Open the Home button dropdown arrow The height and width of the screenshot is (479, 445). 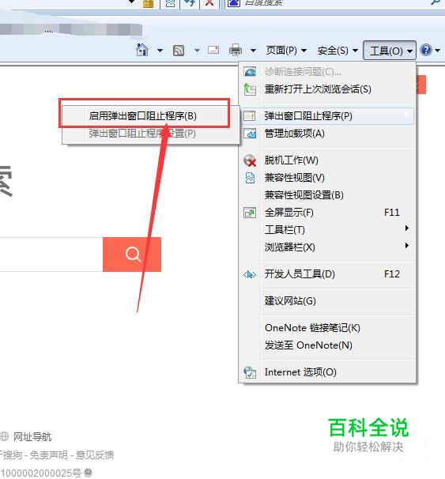click(160, 51)
